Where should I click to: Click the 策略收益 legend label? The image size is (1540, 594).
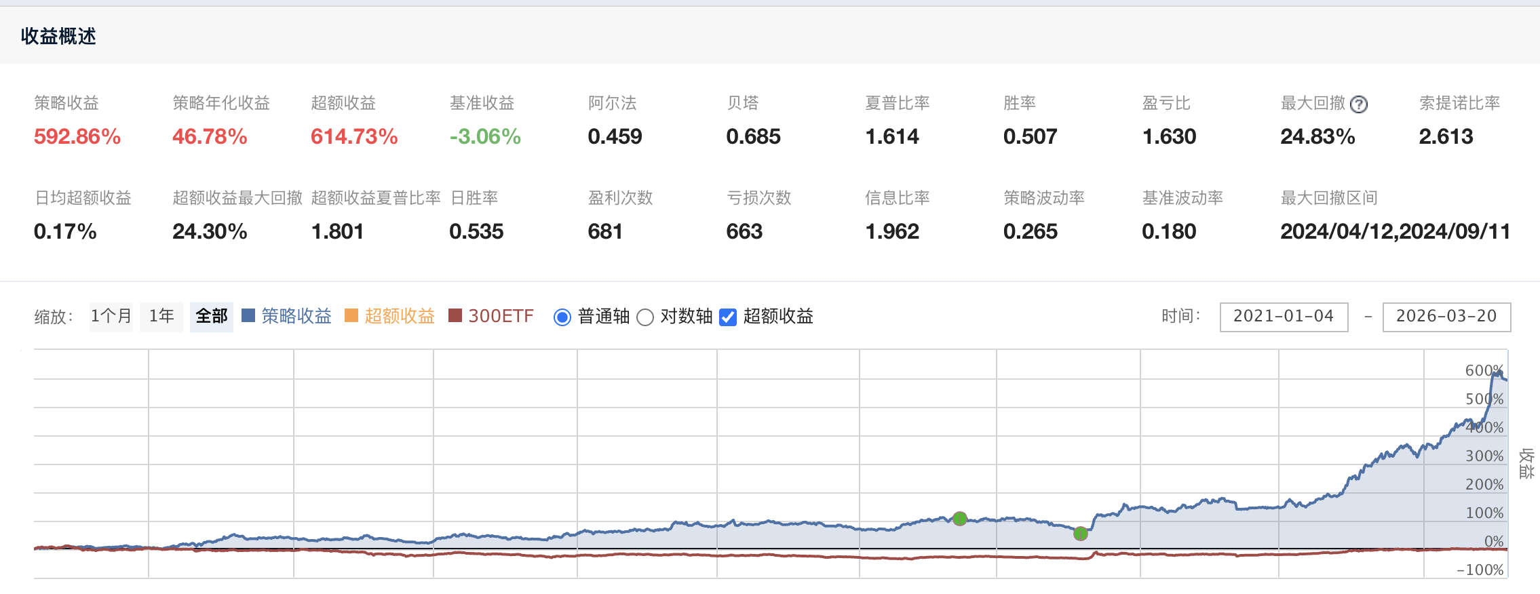[296, 317]
